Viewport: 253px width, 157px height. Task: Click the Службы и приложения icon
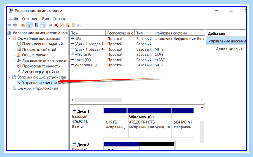click(x=14, y=88)
